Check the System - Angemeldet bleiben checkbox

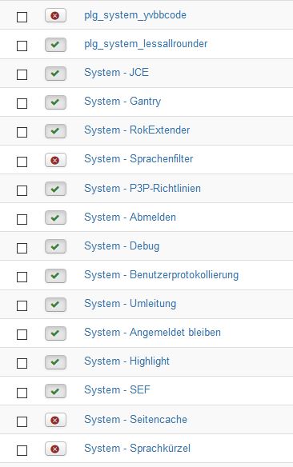[x=22, y=334]
